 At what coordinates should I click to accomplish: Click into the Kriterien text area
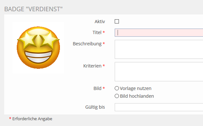pos(159,72)
